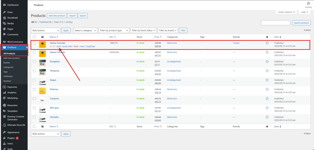Click the Marketing megaphone icon
Image resolution: width=314 pixels, height=150 pixels.
pos(4,98)
